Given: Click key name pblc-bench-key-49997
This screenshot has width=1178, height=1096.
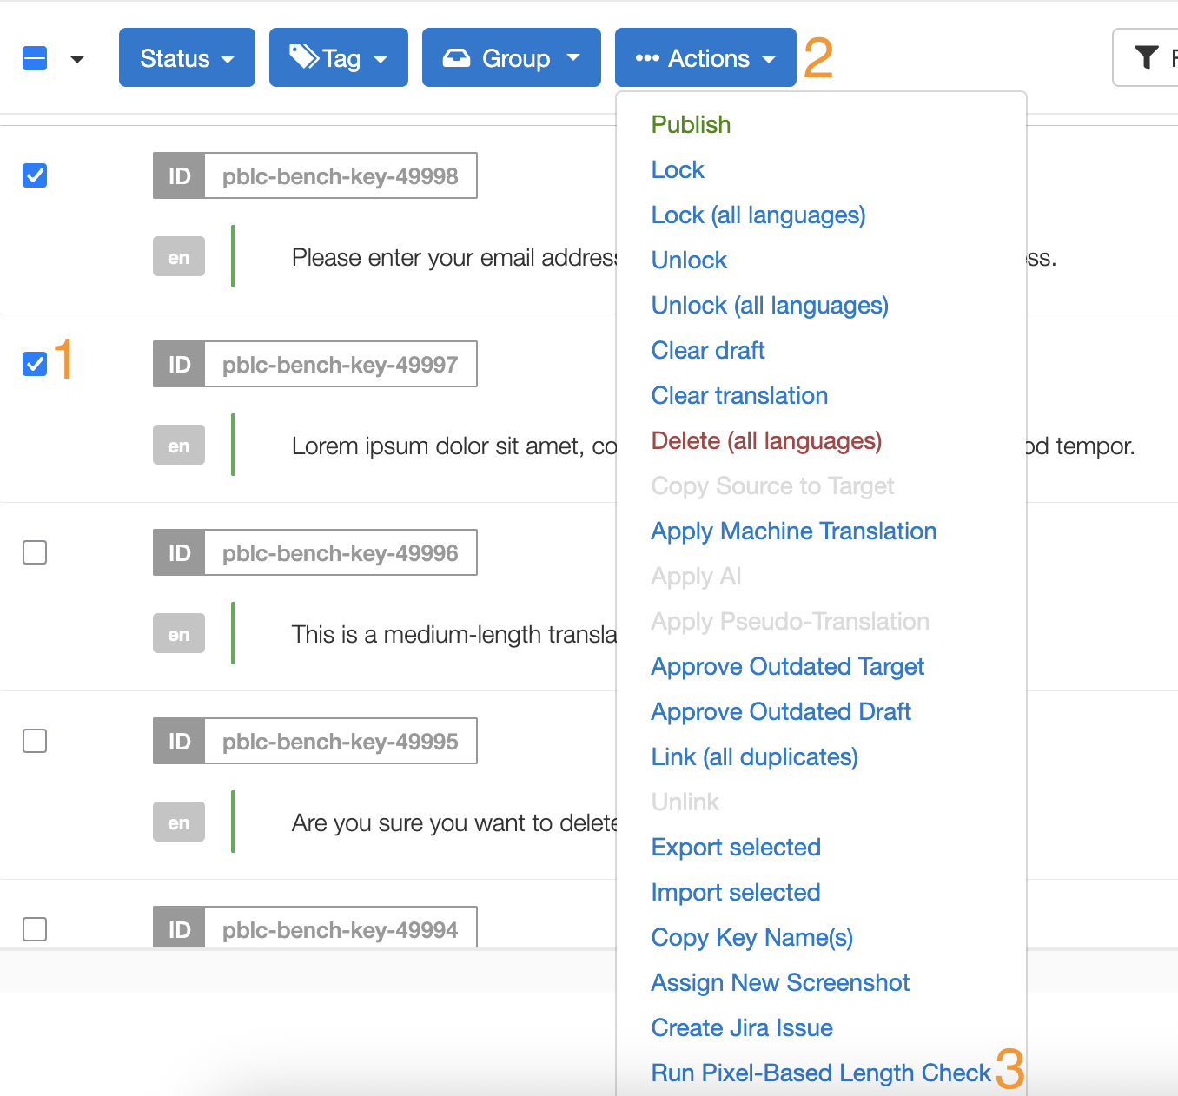Looking at the screenshot, I should point(340,364).
